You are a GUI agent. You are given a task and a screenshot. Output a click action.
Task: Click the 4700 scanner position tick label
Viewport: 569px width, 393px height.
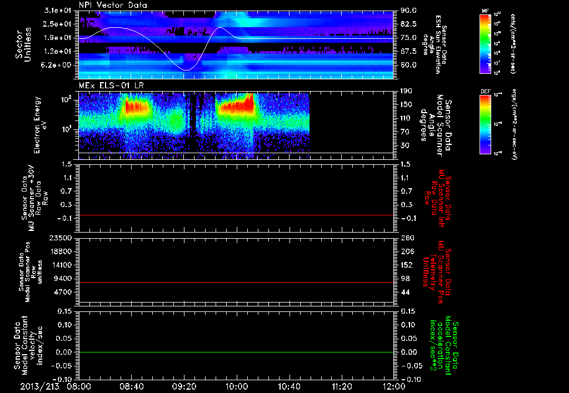62,292
